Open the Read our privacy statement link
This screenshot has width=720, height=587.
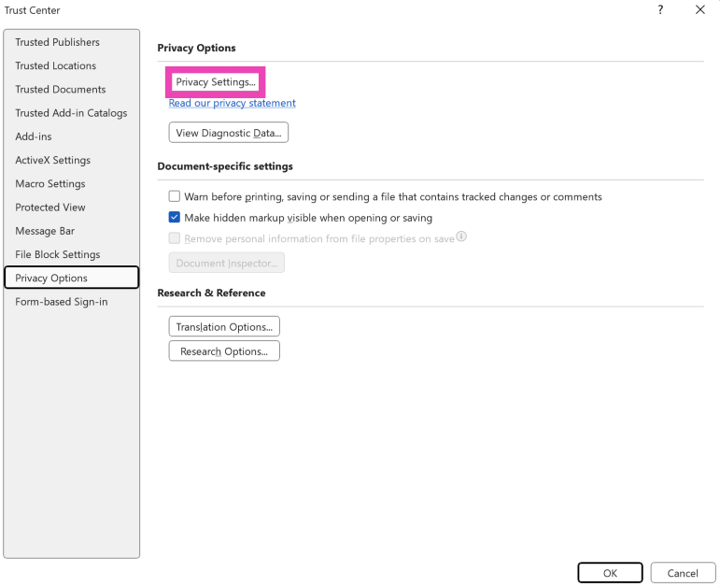click(232, 104)
